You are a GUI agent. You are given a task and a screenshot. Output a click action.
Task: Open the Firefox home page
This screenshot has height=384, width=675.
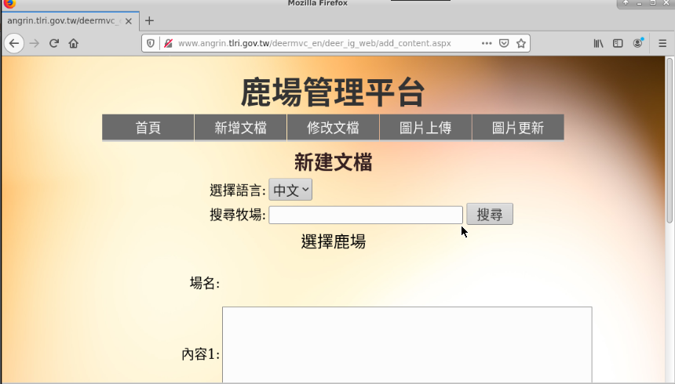click(74, 43)
